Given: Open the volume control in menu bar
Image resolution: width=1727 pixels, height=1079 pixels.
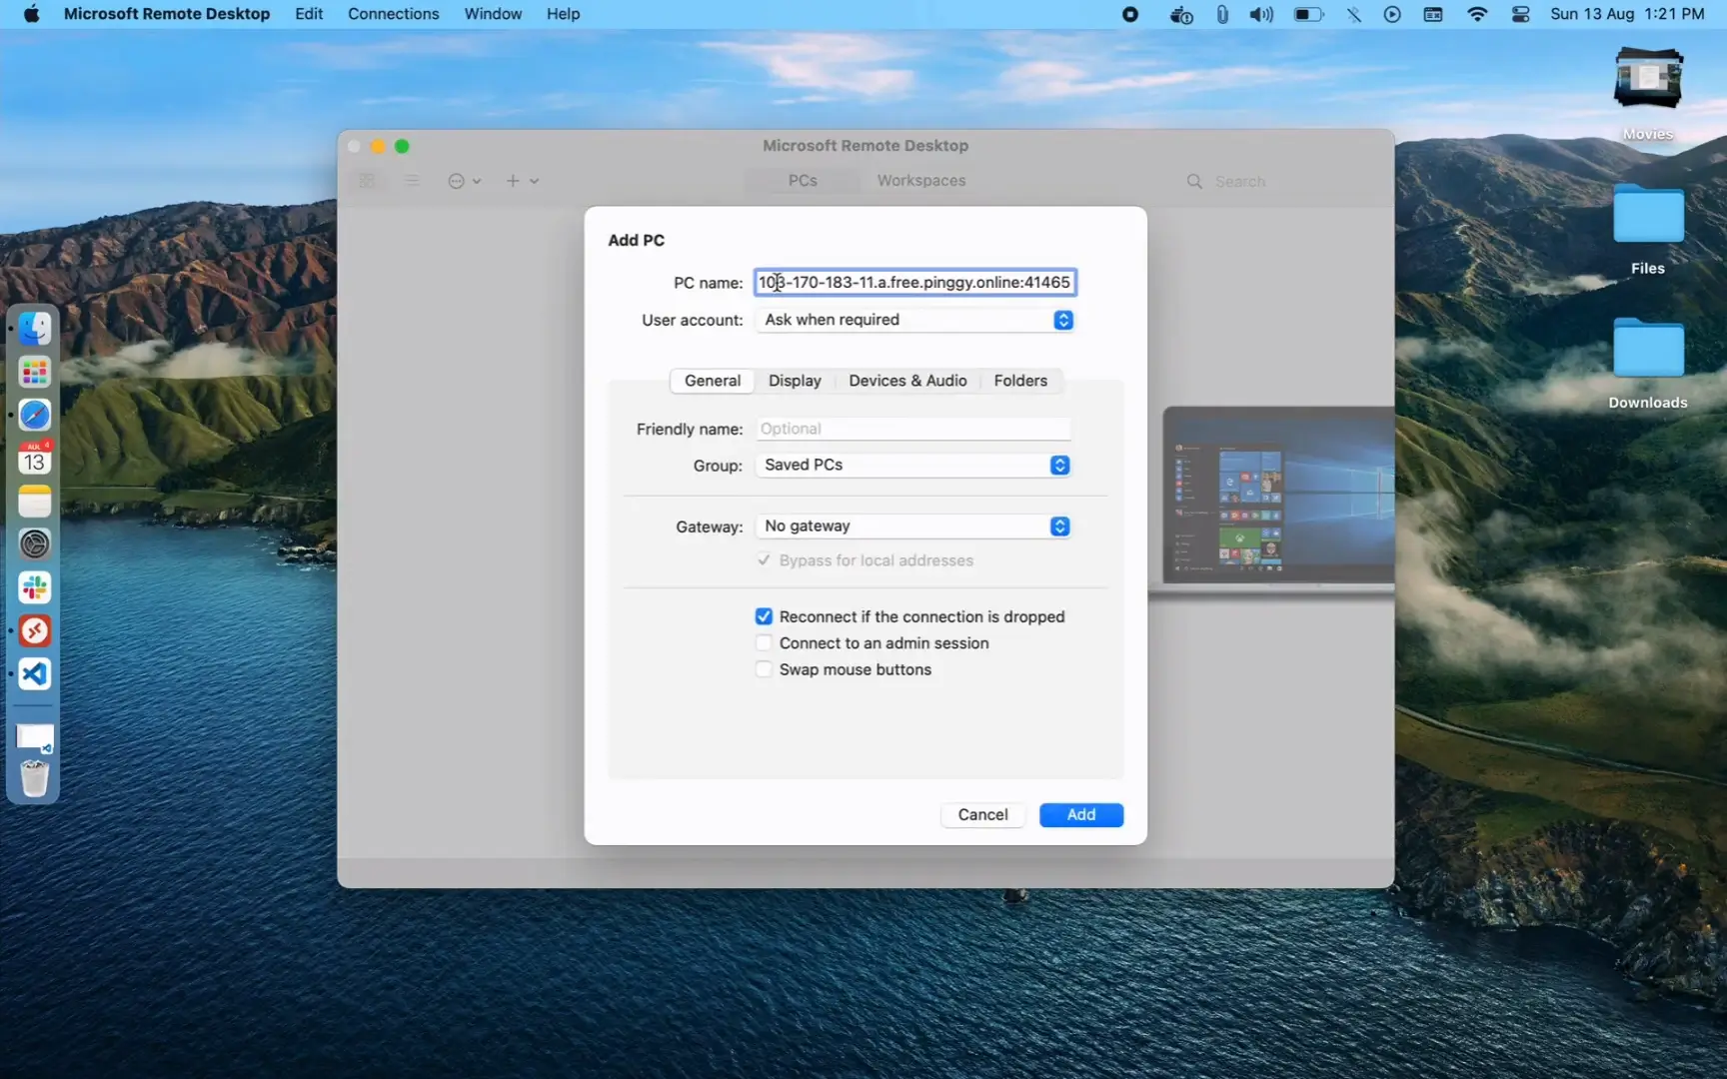Looking at the screenshot, I should (x=1261, y=14).
